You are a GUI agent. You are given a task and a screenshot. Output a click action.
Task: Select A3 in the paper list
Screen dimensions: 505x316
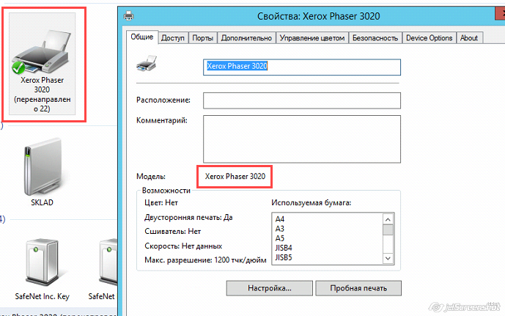pyautogui.click(x=281, y=229)
